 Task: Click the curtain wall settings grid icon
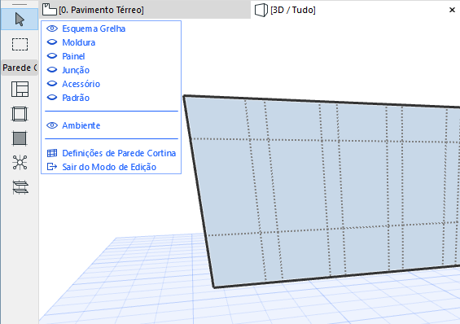52,153
